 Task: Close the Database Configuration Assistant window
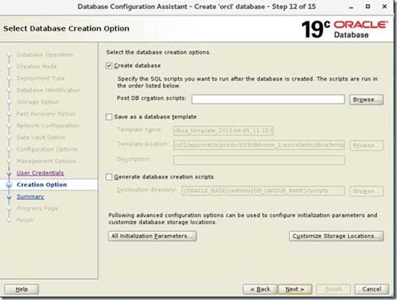pos(385,6)
